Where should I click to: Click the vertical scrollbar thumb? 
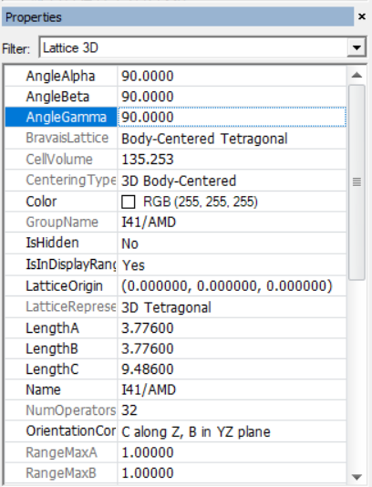[356, 182]
